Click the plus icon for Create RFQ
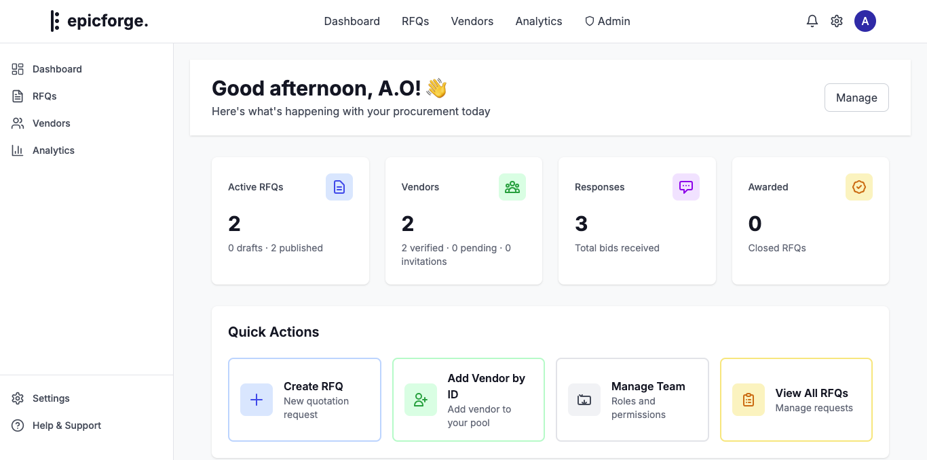The image size is (927, 460). coord(257,400)
